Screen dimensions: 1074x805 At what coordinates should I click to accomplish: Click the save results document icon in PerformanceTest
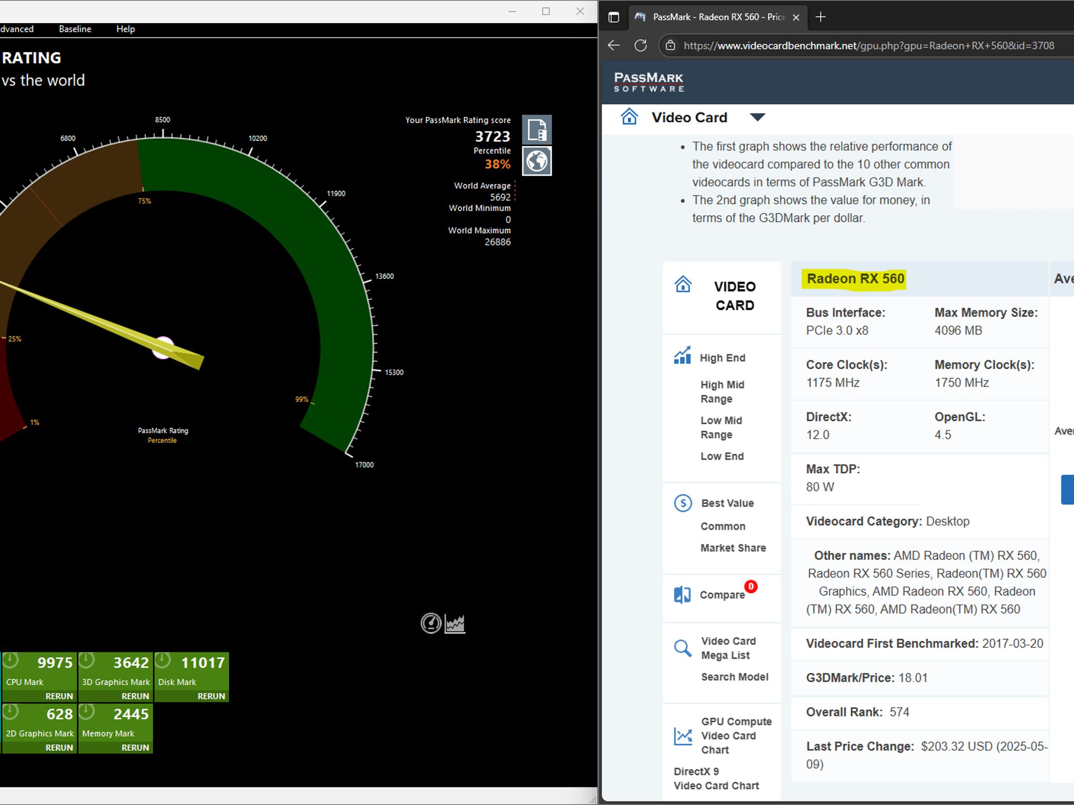(536, 129)
